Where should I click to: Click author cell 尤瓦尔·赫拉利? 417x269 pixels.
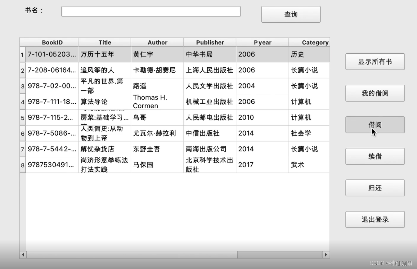click(x=157, y=133)
